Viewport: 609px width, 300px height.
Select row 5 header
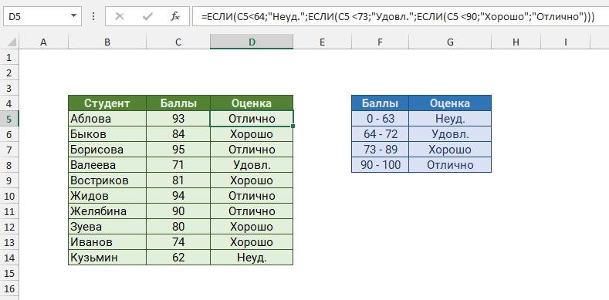point(9,118)
